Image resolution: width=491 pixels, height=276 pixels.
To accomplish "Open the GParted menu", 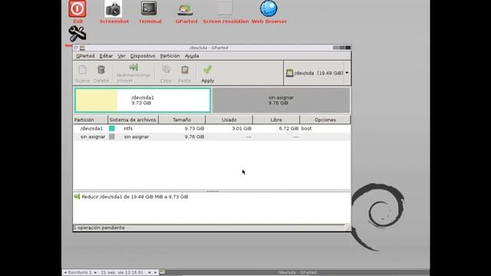I will [x=85, y=56].
